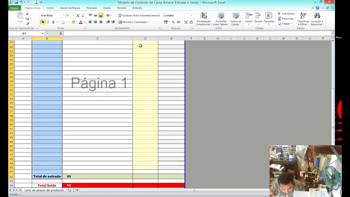Apply percent style to cells
Viewport: 350px width, 197px height.
click(x=173, y=22)
